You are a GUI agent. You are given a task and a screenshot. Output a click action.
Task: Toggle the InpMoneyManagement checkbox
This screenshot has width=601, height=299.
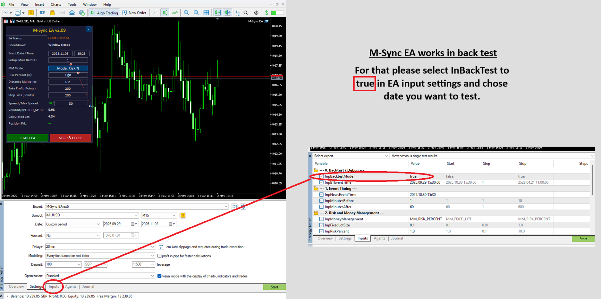pos(321,219)
